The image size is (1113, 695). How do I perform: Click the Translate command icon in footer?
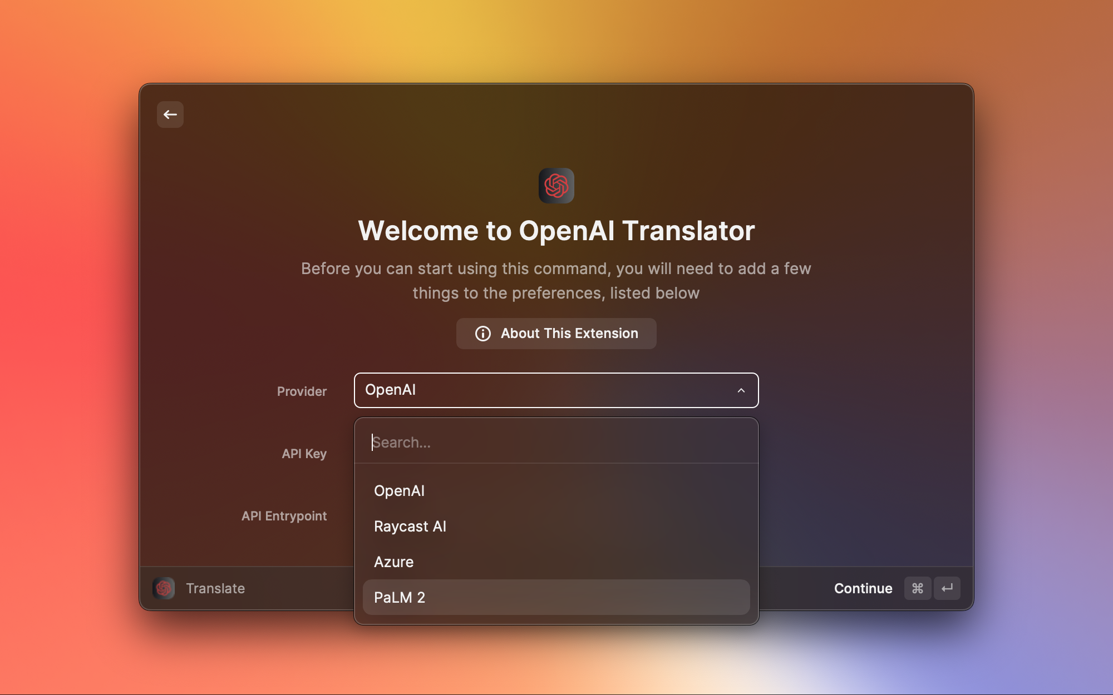click(164, 588)
